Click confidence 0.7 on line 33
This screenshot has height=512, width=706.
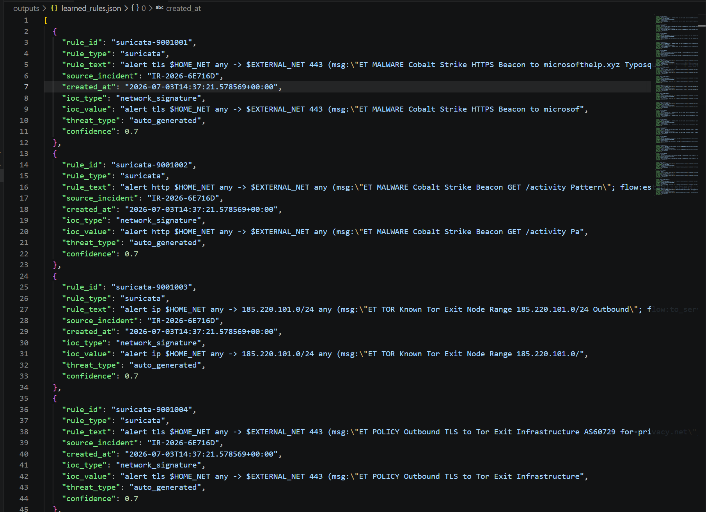[131, 376]
